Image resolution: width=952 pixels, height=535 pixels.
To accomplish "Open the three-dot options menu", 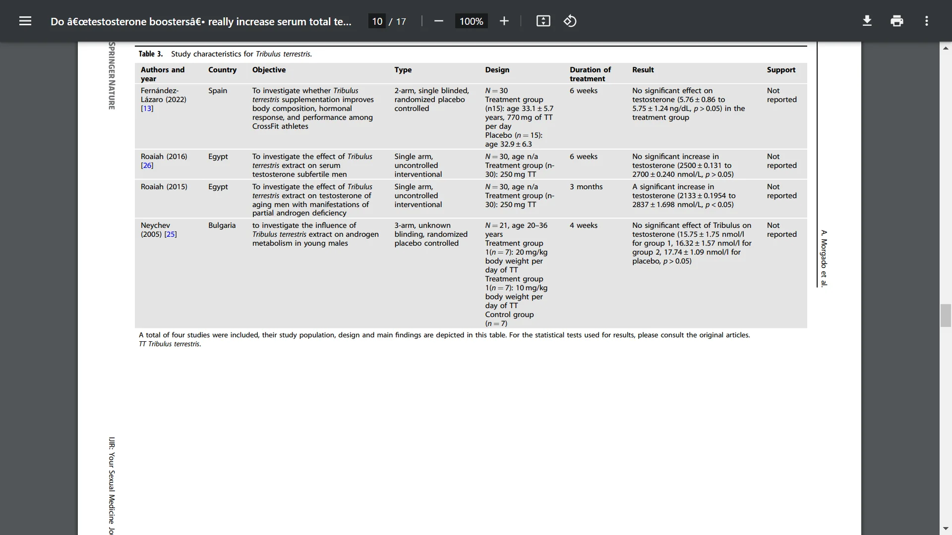I will (927, 21).
